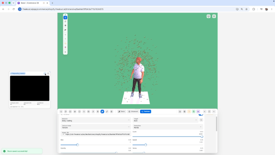Viewport: 275px width, 155px height.
Task: Click the Image URL input field
Action: coord(96,133)
